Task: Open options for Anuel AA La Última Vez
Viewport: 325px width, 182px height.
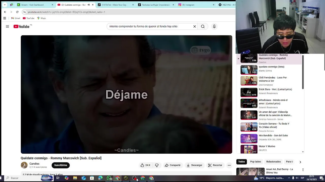Action: coord(303,170)
